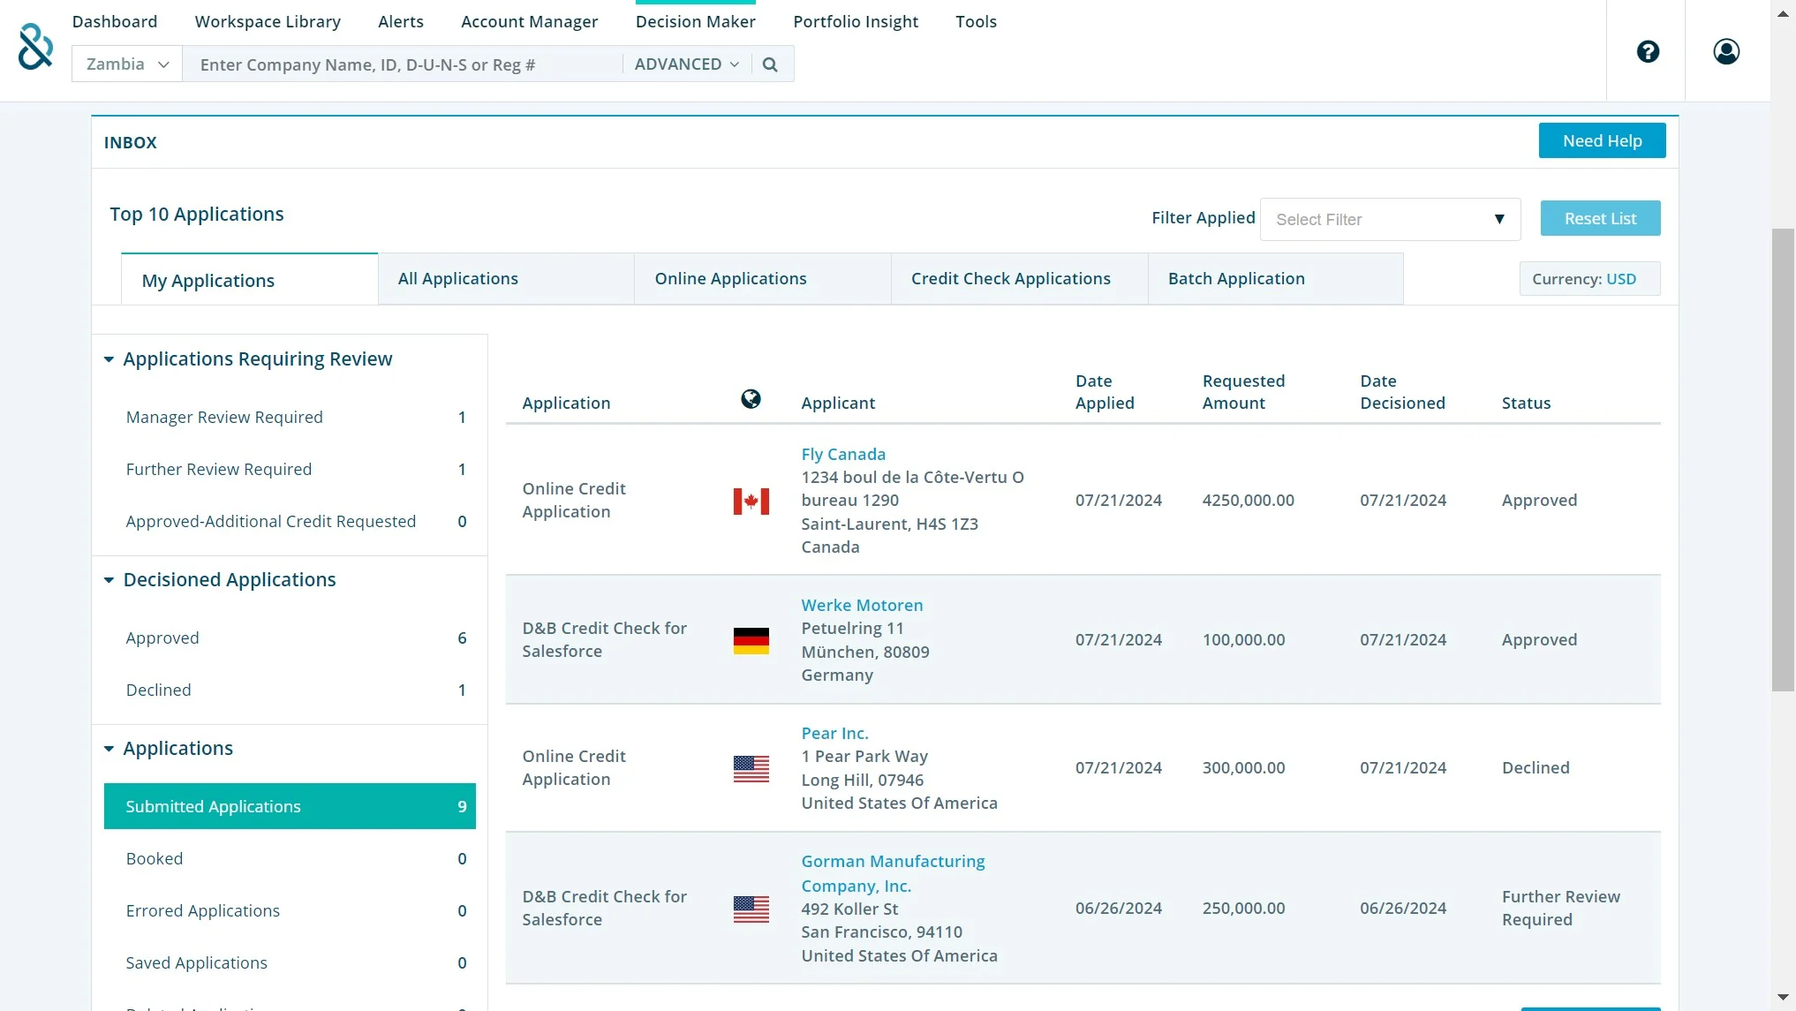Expand the ADVANCED search options

click(x=686, y=64)
